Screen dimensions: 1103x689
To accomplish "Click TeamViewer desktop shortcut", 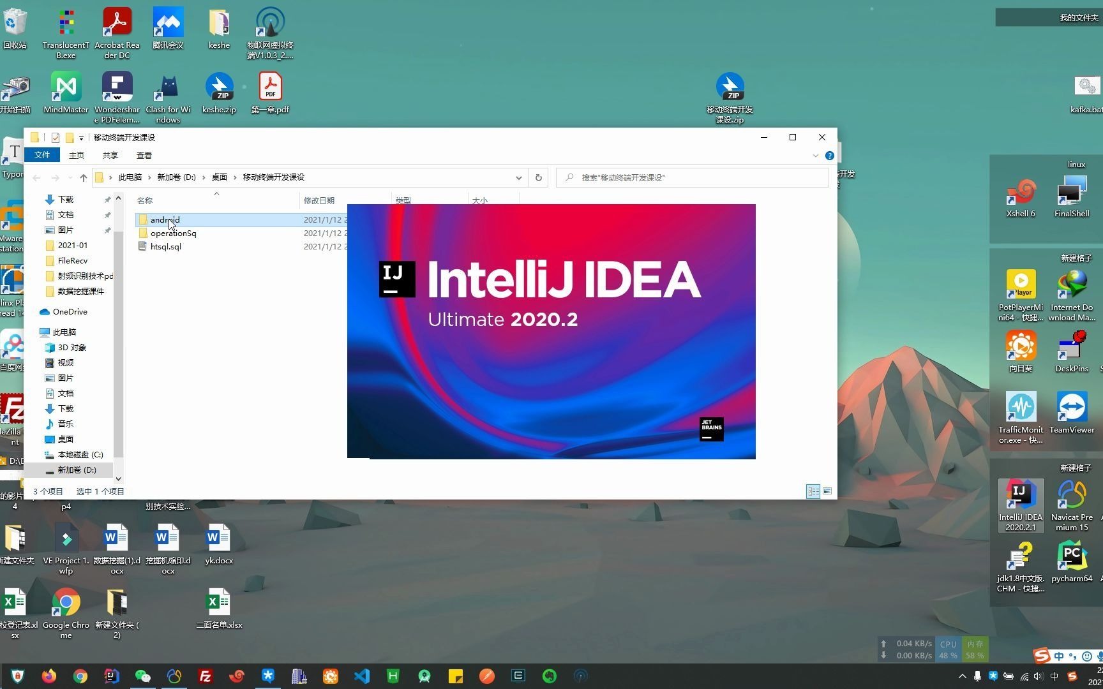I will (x=1072, y=413).
